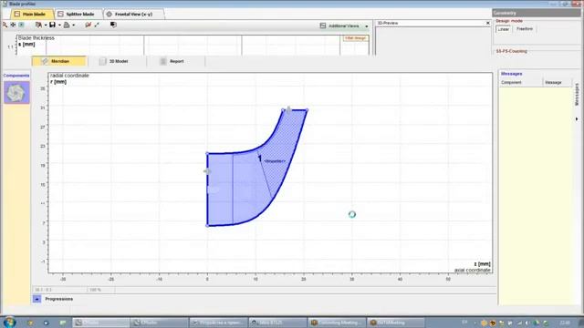Open the Report view tab
584x328 pixels.
tap(176, 61)
